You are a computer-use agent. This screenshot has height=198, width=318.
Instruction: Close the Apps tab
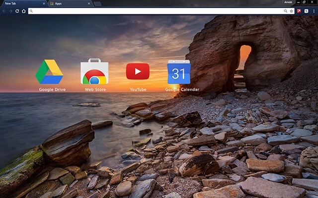(x=89, y=3)
